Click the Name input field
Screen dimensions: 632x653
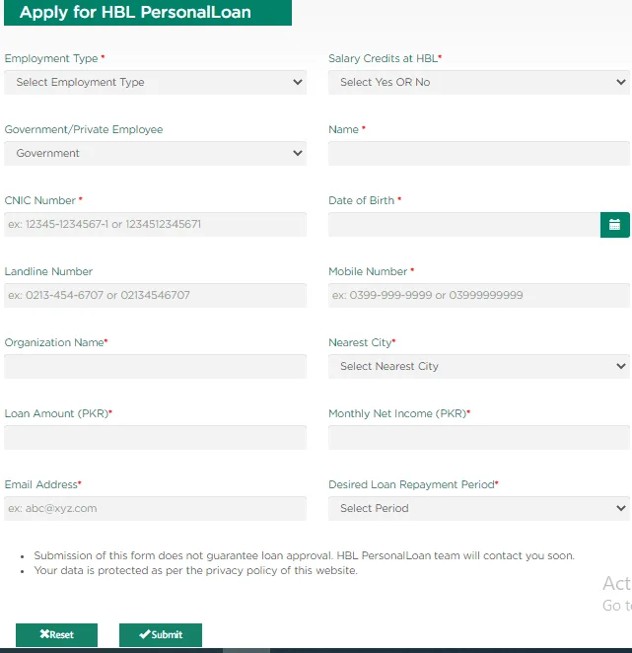[479, 153]
